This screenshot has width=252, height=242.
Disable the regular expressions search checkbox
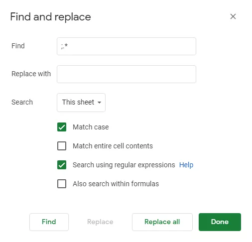[62, 165]
